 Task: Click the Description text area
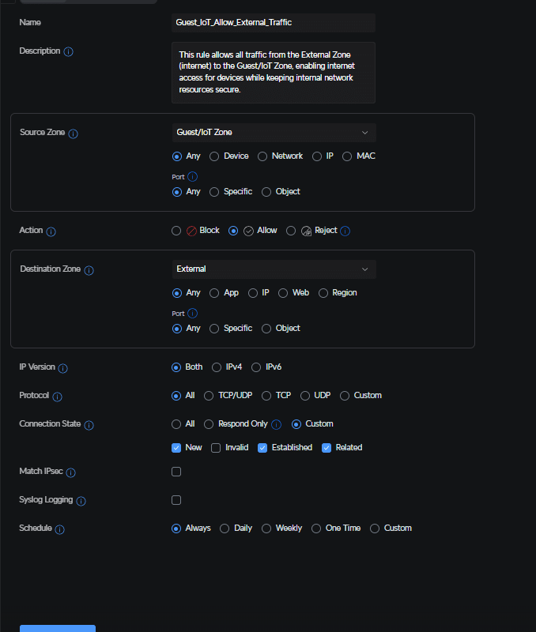[x=274, y=73]
